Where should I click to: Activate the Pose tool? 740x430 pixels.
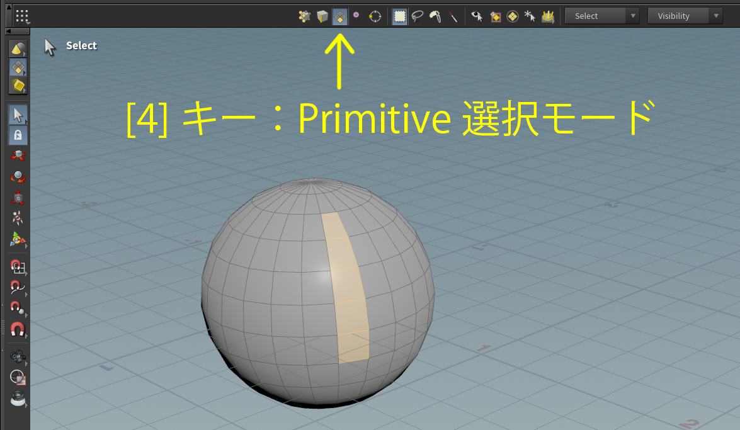[18, 218]
